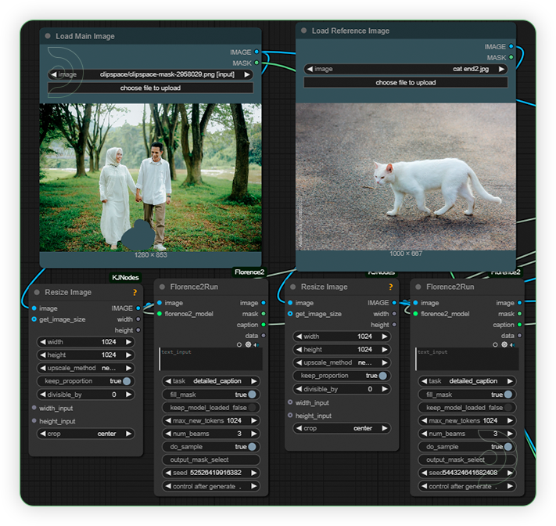
Task: Click the text_input box in the left Florence2Run node
Action: 211,359
